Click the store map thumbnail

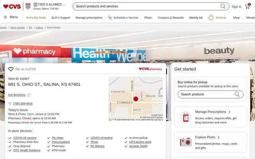[135, 99]
